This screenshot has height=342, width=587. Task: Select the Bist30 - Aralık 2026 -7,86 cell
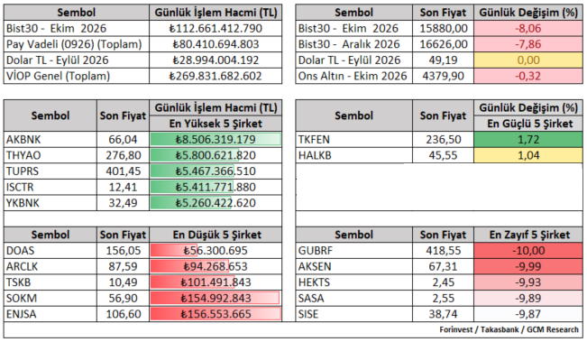(x=528, y=44)
